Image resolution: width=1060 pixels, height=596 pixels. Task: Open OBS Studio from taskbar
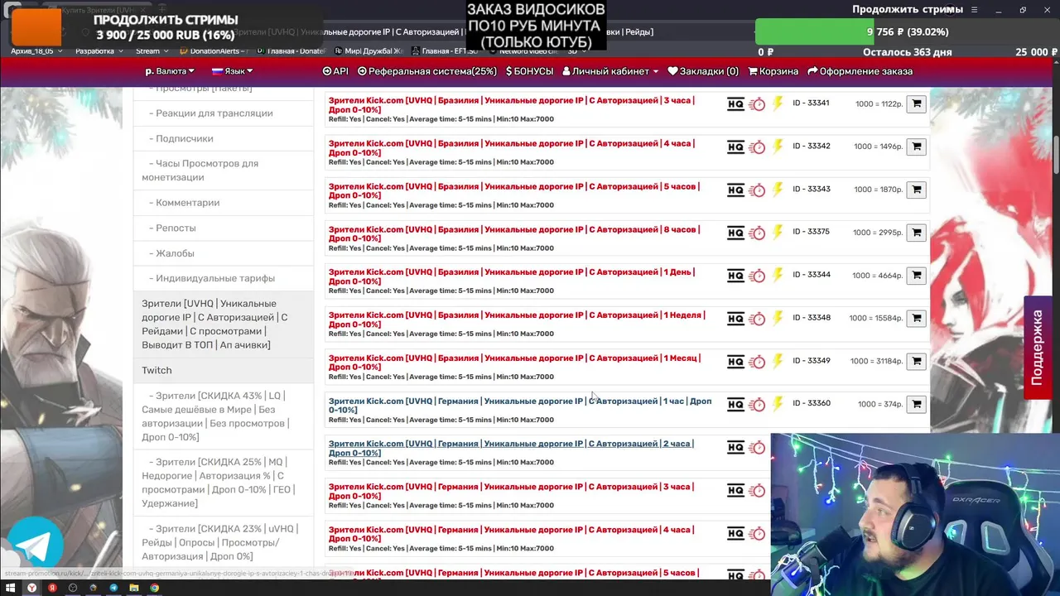(73, 588)
